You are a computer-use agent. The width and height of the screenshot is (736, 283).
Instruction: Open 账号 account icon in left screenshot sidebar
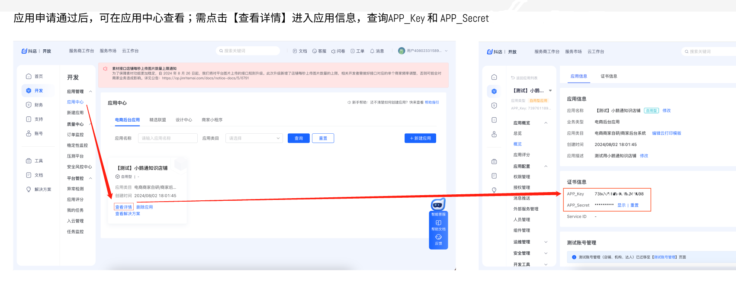(x=29, y=133)
